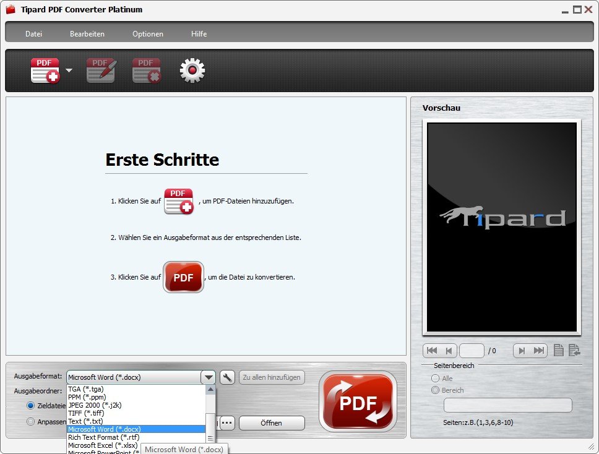
Task: Select Rich Text Format (*.rtf) option
Action: pos(136,437)
